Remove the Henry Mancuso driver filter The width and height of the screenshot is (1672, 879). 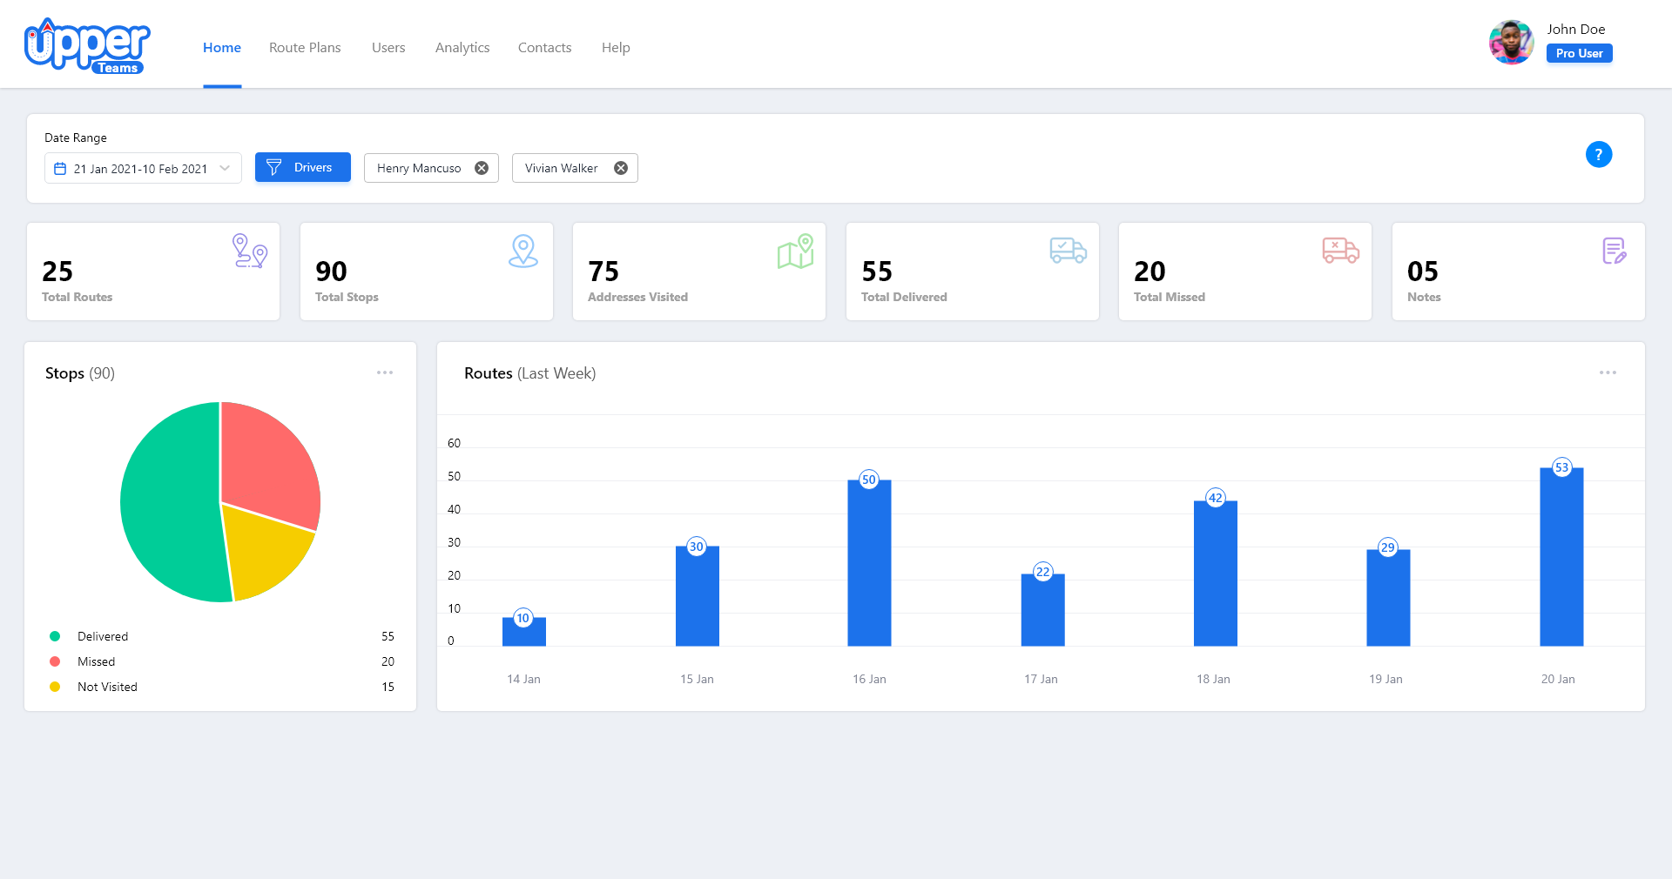tap(482, 168)
